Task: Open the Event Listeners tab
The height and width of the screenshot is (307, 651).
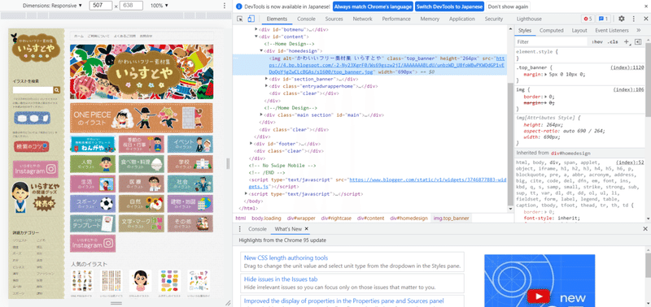Action: click(612, 30)
